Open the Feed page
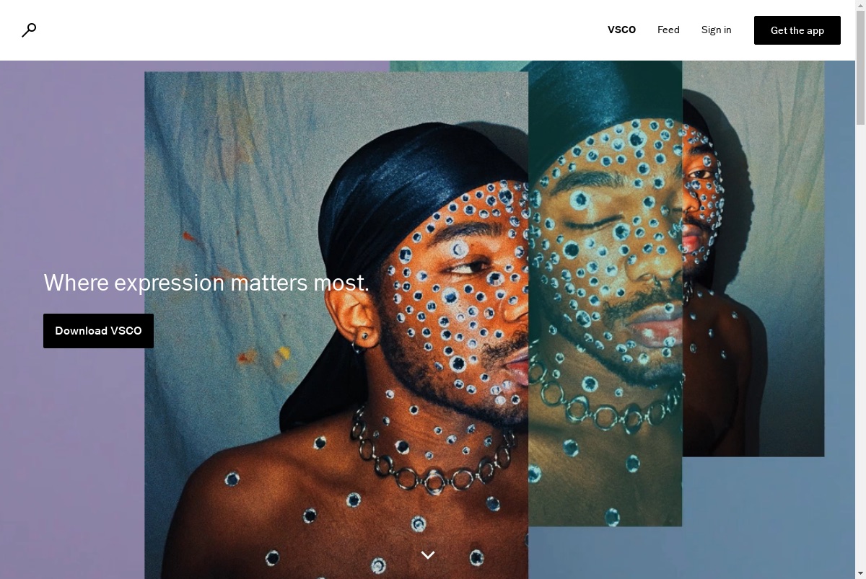This screenshot has width=866, height=579. [668, 30]
